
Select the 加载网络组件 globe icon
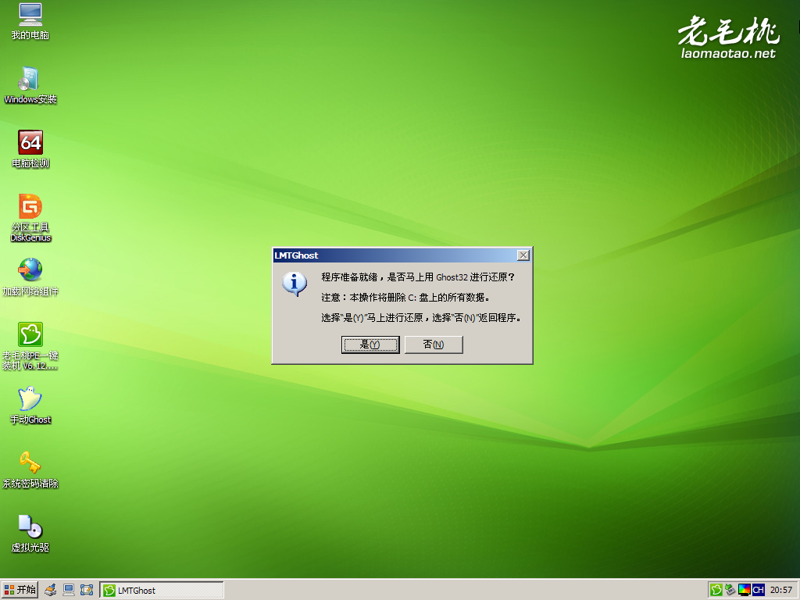(x=30, y=277)
